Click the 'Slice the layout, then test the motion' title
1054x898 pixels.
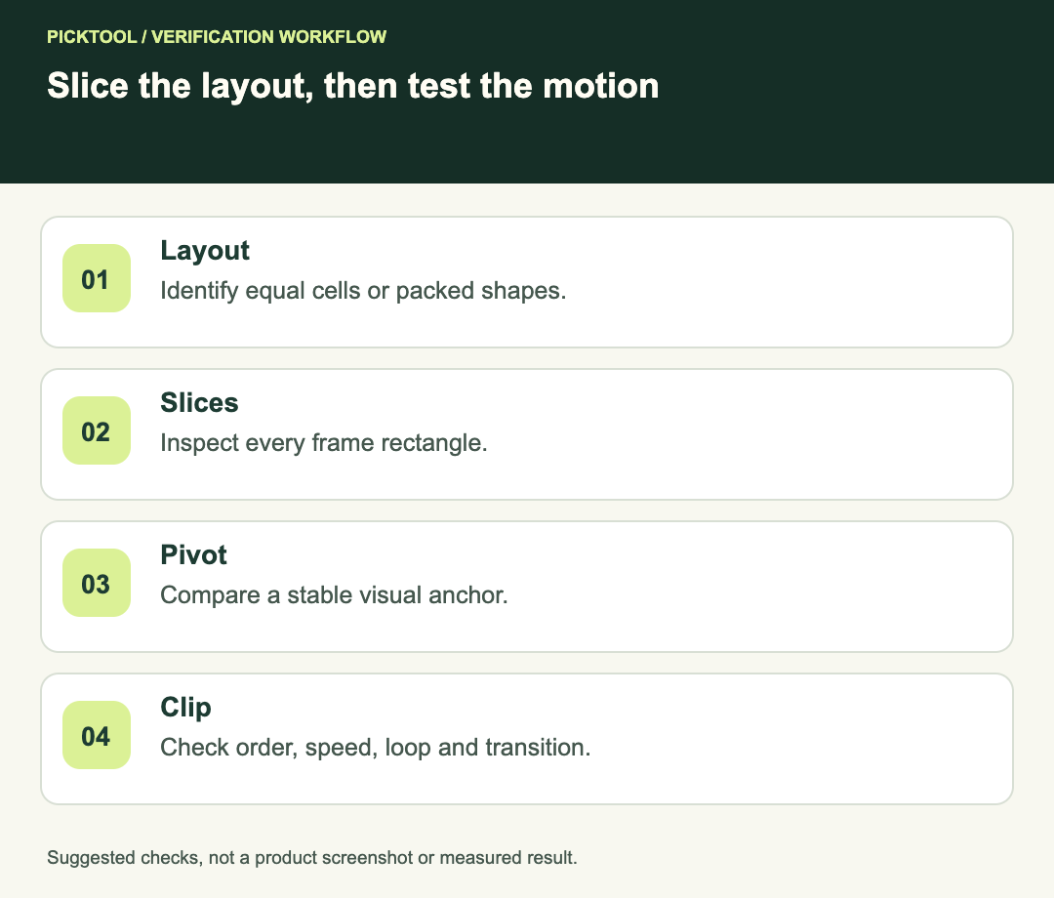[x=353, y=87]
